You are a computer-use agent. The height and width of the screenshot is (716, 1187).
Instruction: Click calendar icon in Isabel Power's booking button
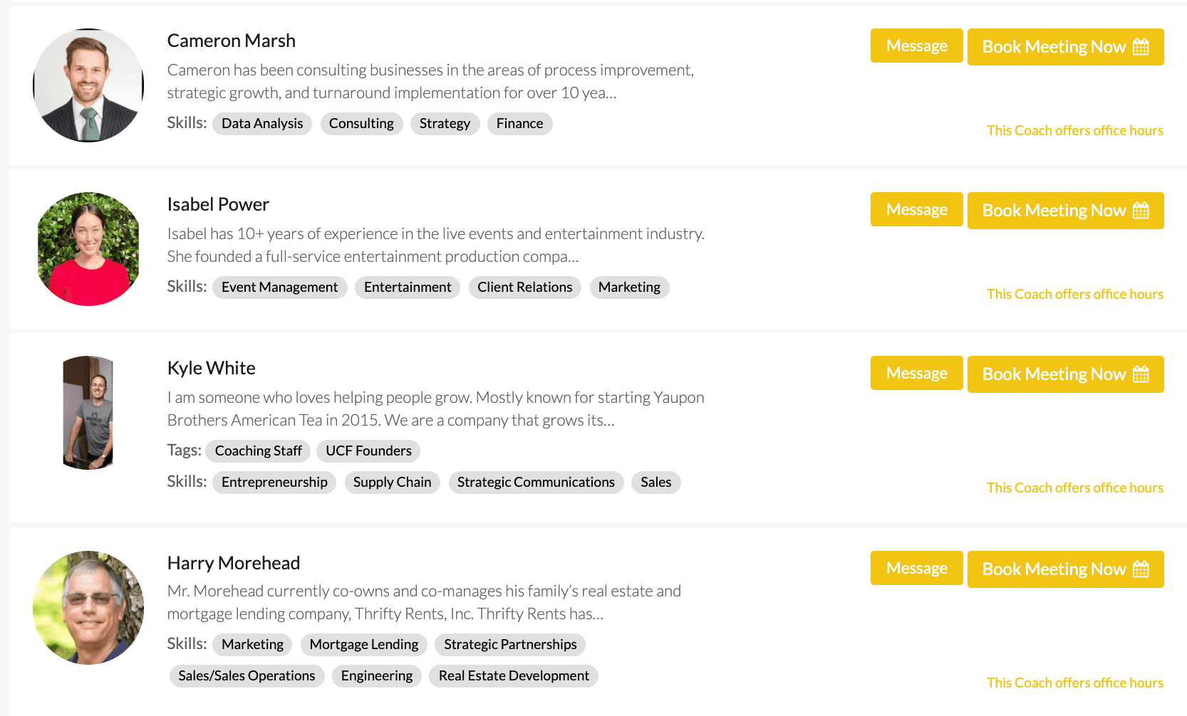(1141, 211)
